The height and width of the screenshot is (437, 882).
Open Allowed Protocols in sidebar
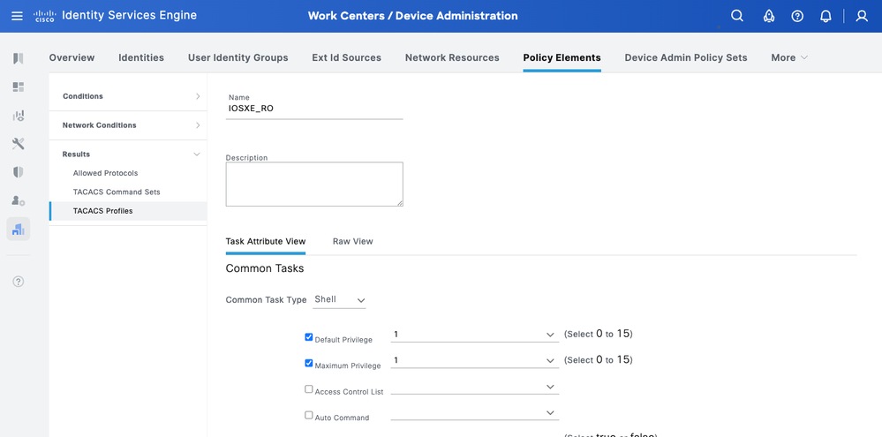[105, 173]
